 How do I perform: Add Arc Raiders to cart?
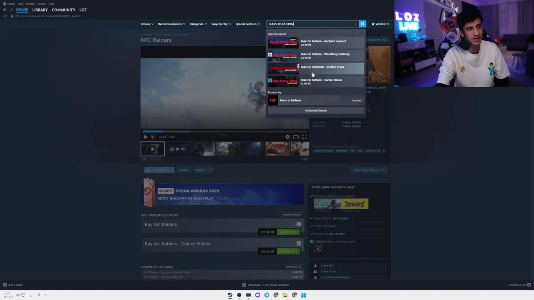click(289, 232)
